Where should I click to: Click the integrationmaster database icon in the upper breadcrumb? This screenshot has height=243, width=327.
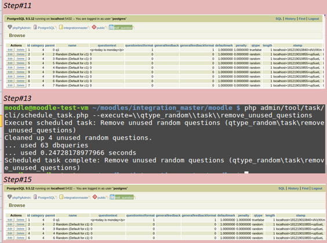tap(61, 27)
